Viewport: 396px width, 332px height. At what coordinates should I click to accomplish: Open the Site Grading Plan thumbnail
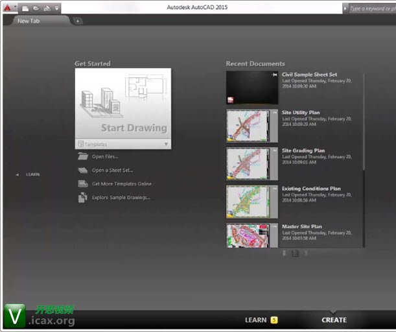(248, 163)
